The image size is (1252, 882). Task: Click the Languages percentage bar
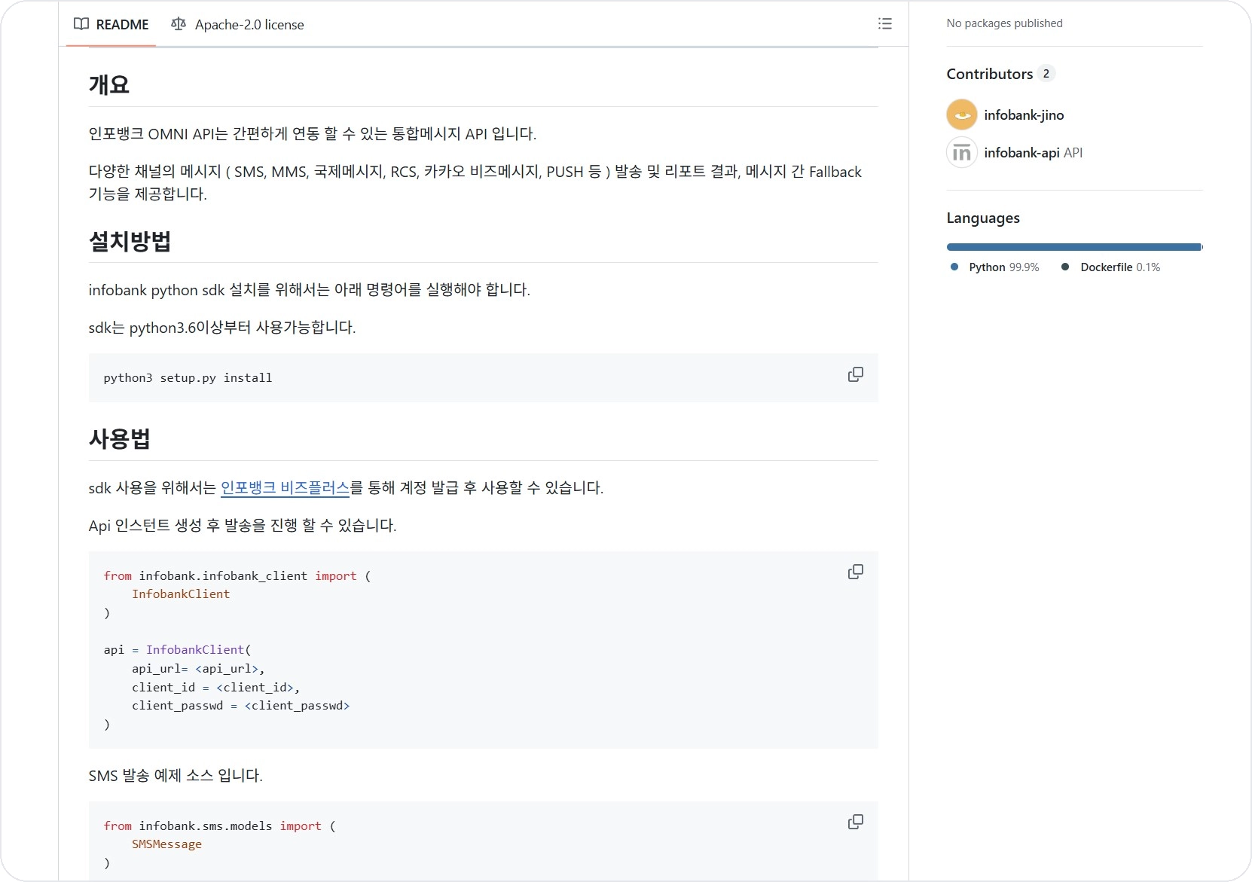pos(1073,246)
